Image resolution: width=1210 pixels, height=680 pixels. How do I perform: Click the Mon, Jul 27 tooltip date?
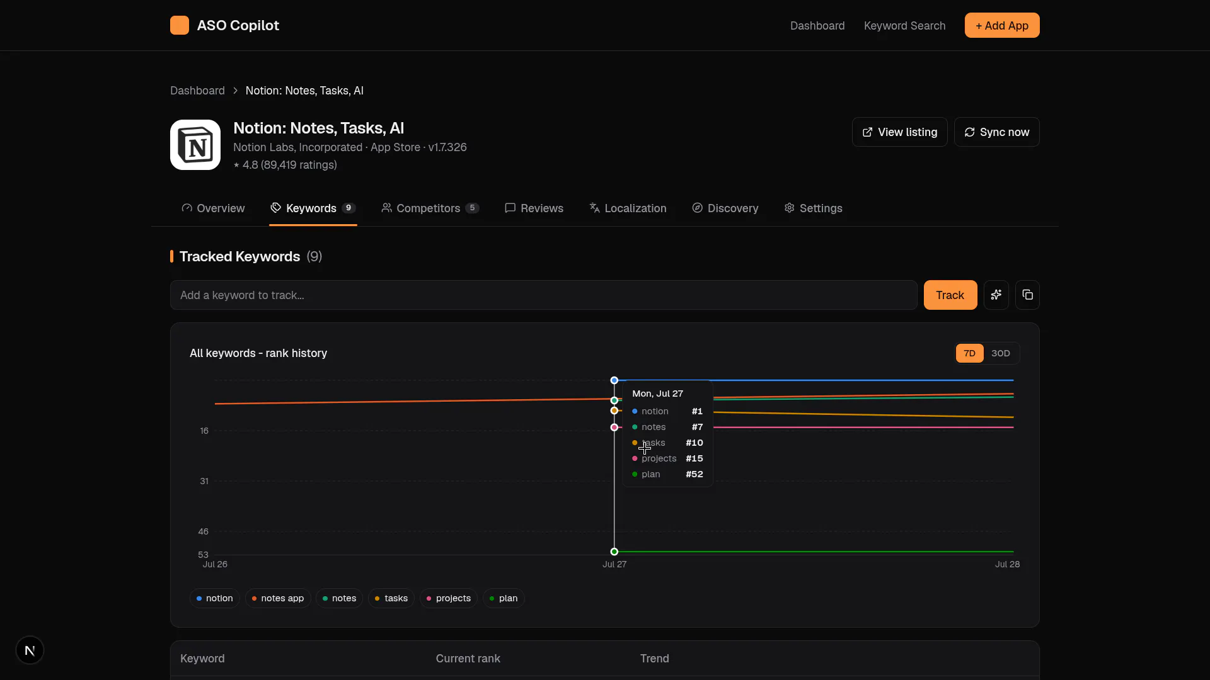[657, 394]
